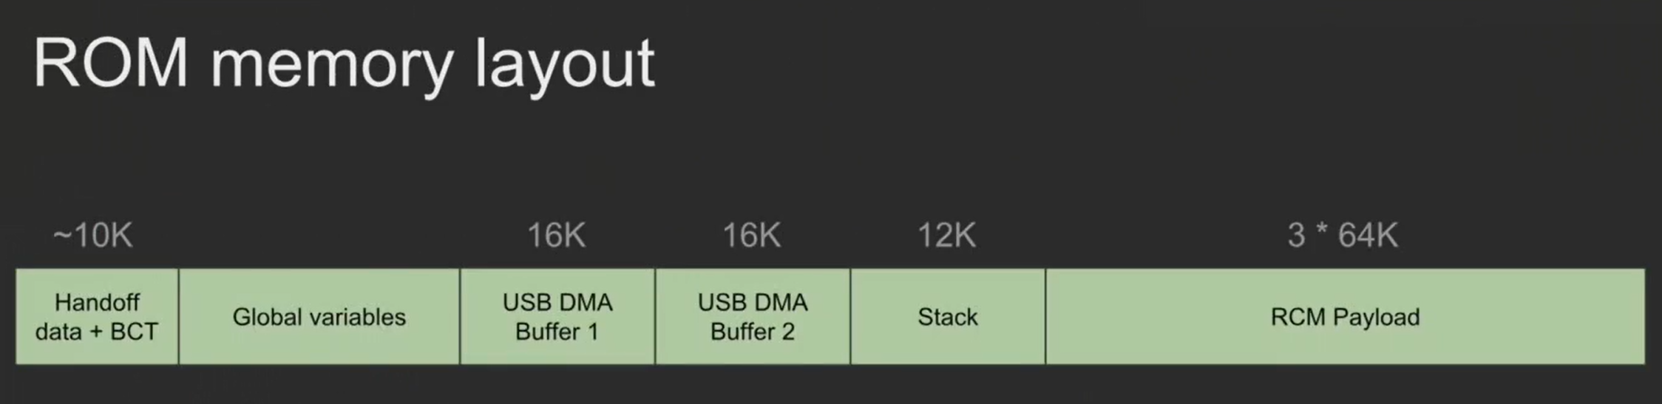1662x404 pixels.
Task: Click the word "Handoff" in the first block
Action: [97, 302]
